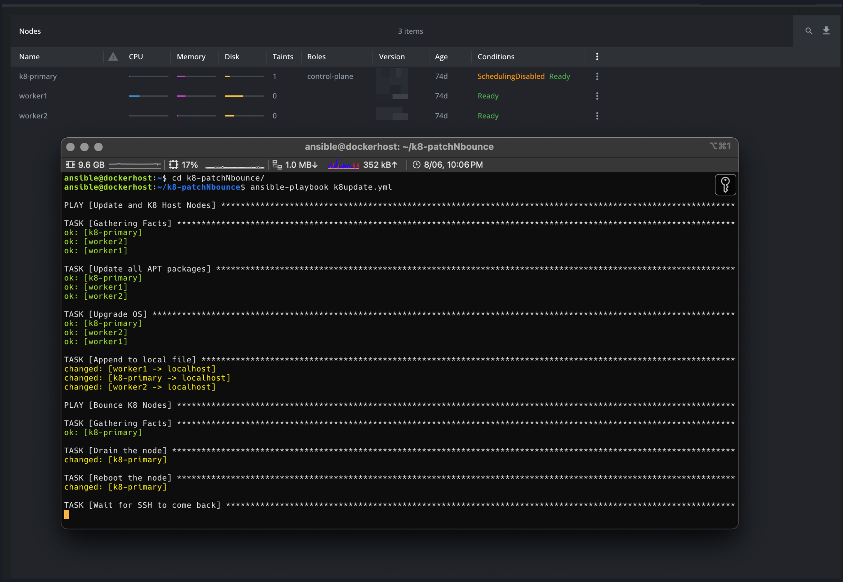
Task: Close the terminal window with leftmost circle
Action: pos(70,147)
